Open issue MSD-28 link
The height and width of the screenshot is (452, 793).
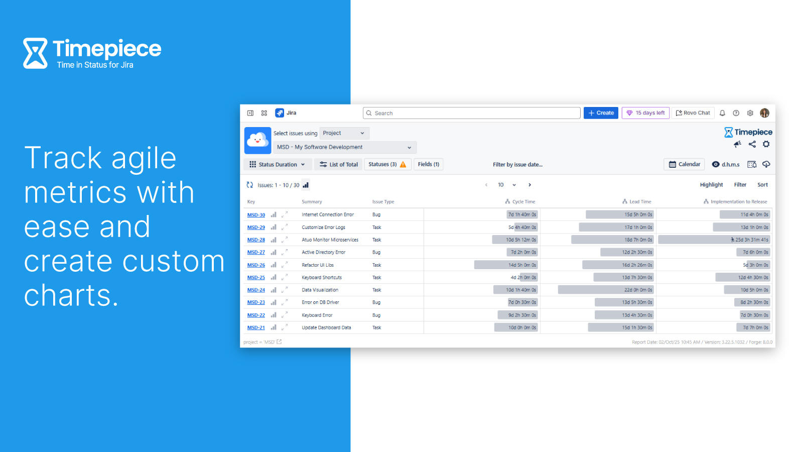(x=256, y=240)
